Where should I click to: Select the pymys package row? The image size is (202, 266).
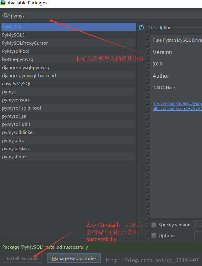click(x=69, y=92)
